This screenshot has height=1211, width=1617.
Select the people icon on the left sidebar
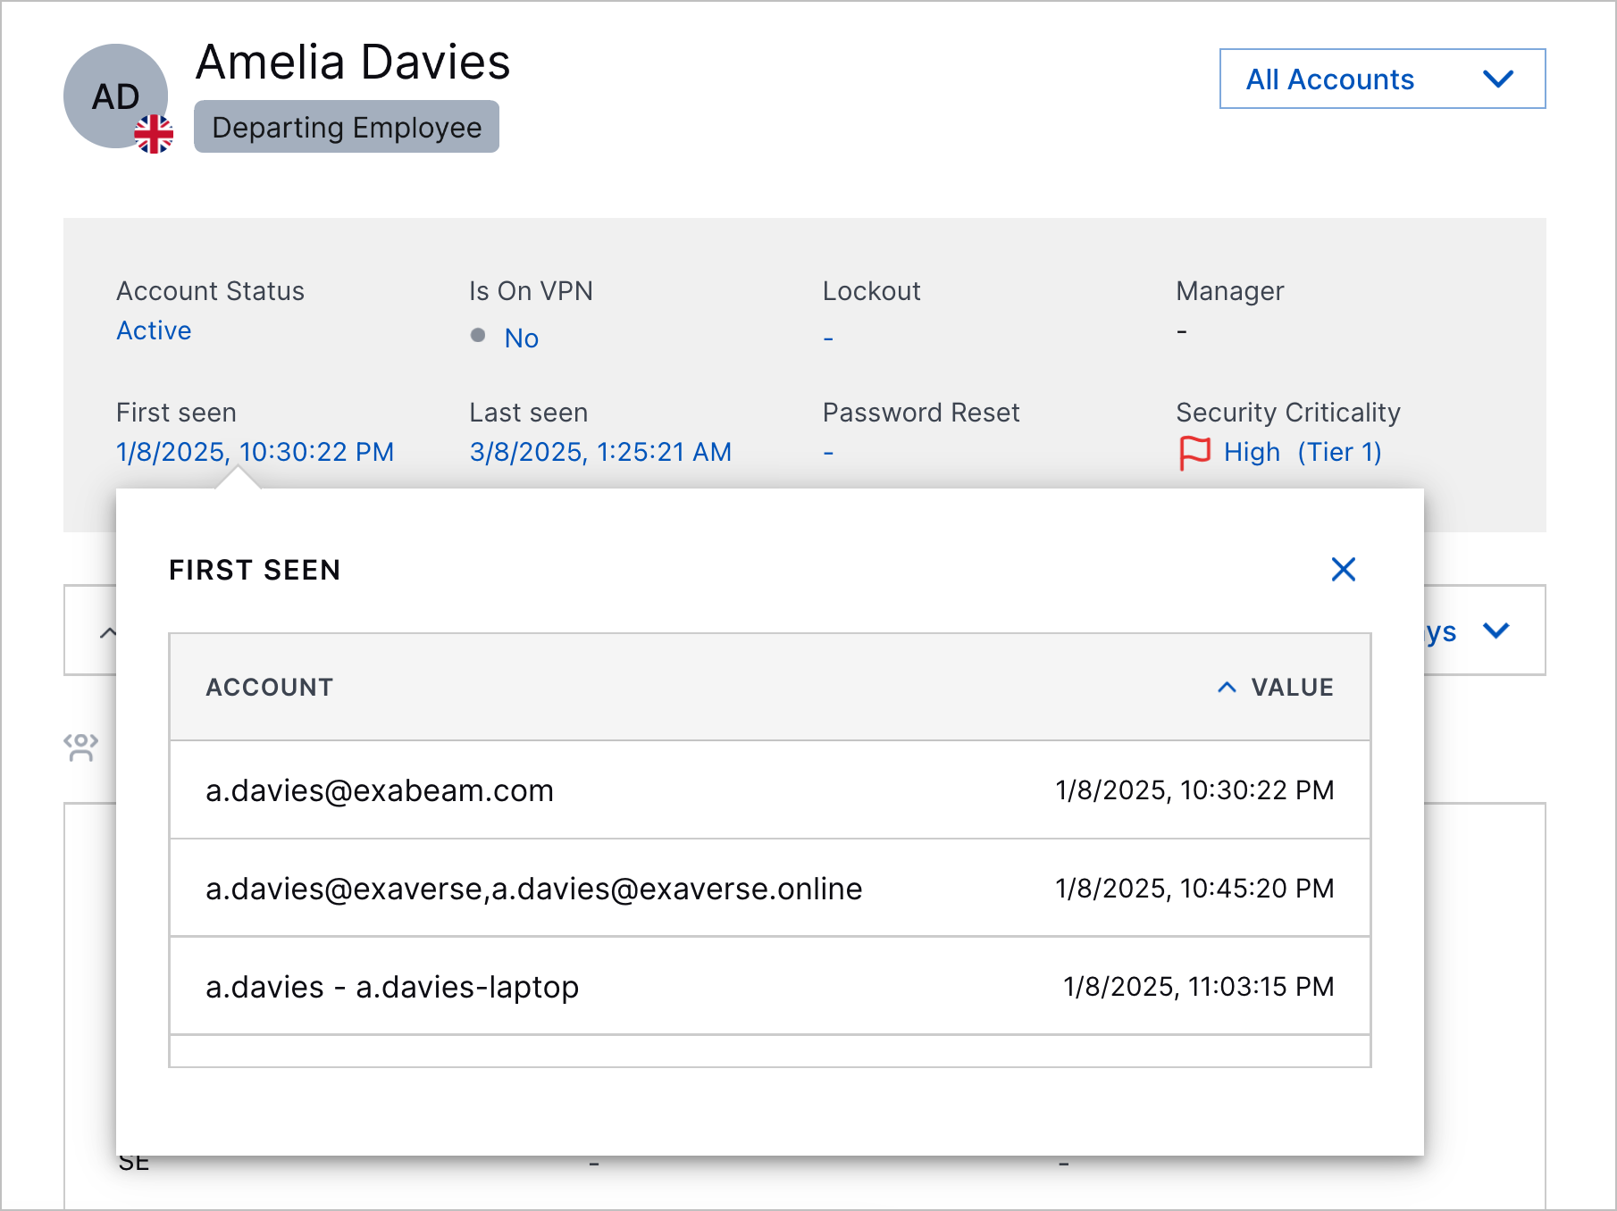coord(80,747)
